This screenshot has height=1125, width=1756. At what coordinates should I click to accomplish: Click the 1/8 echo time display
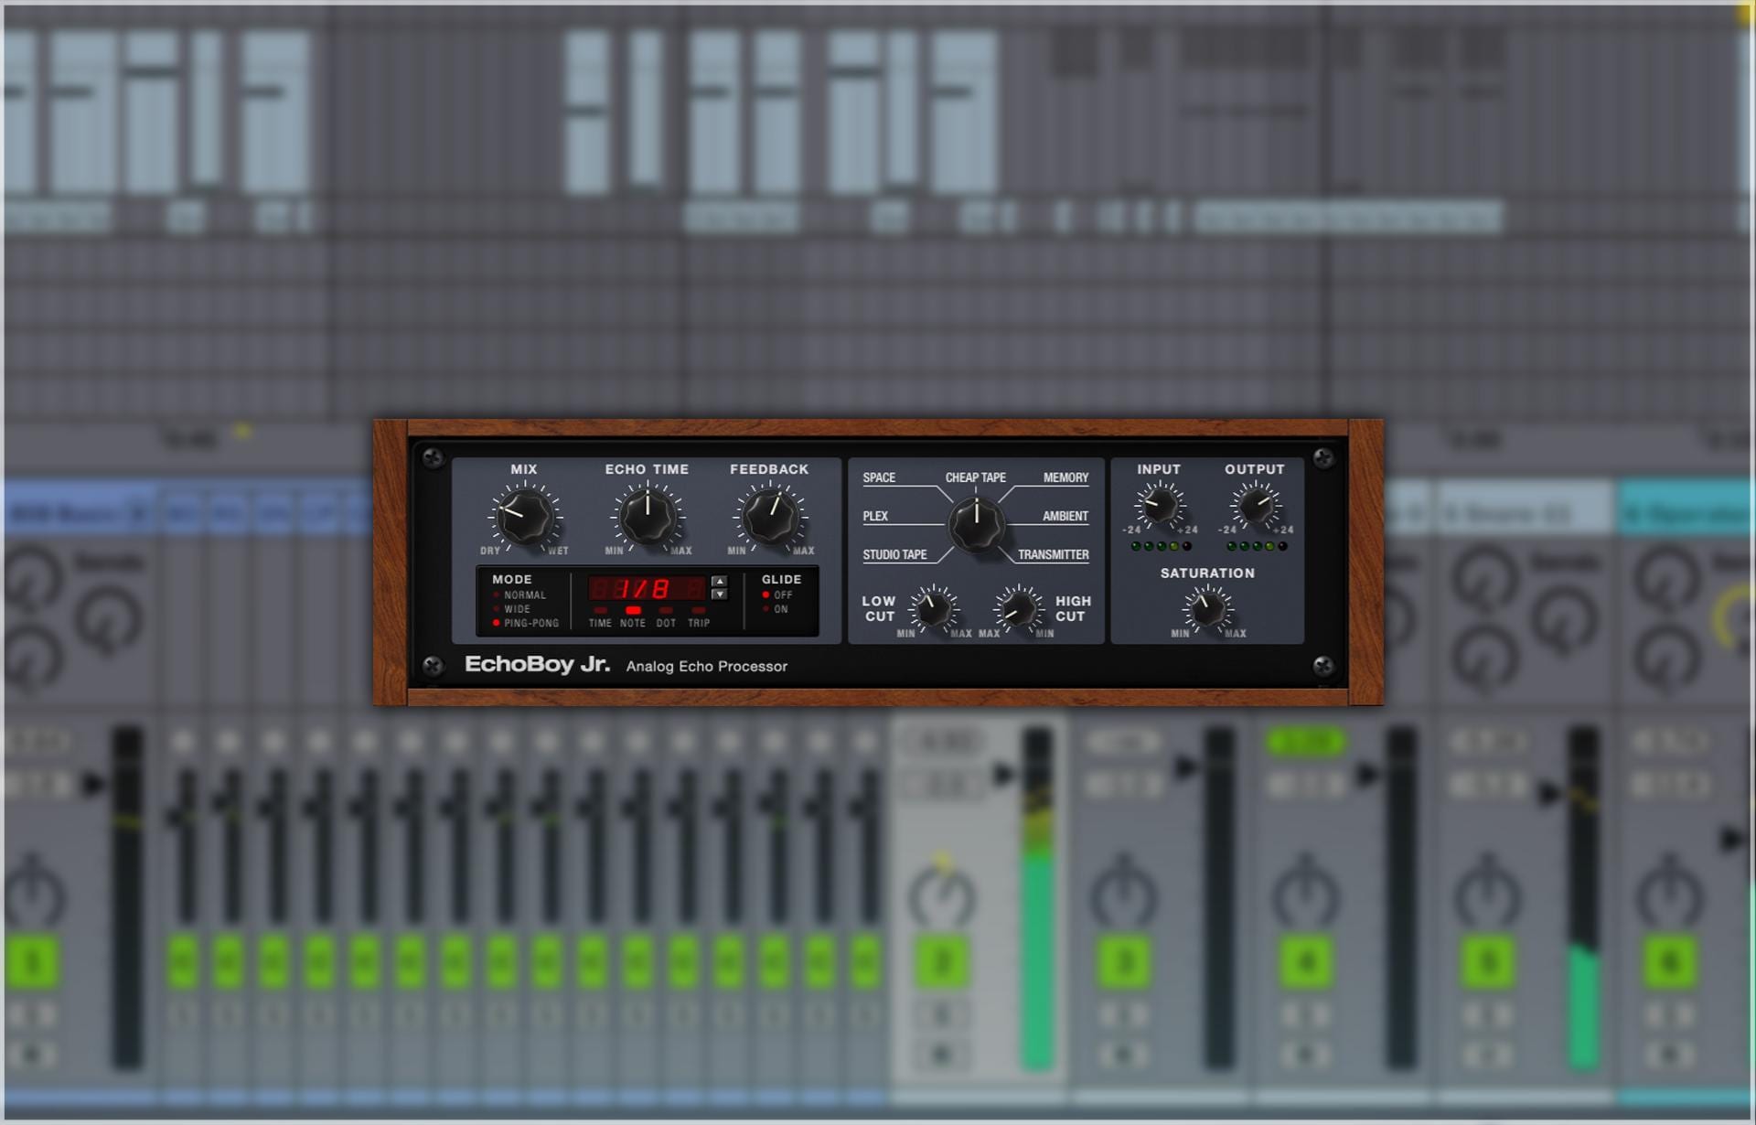(x=647, y=588)
